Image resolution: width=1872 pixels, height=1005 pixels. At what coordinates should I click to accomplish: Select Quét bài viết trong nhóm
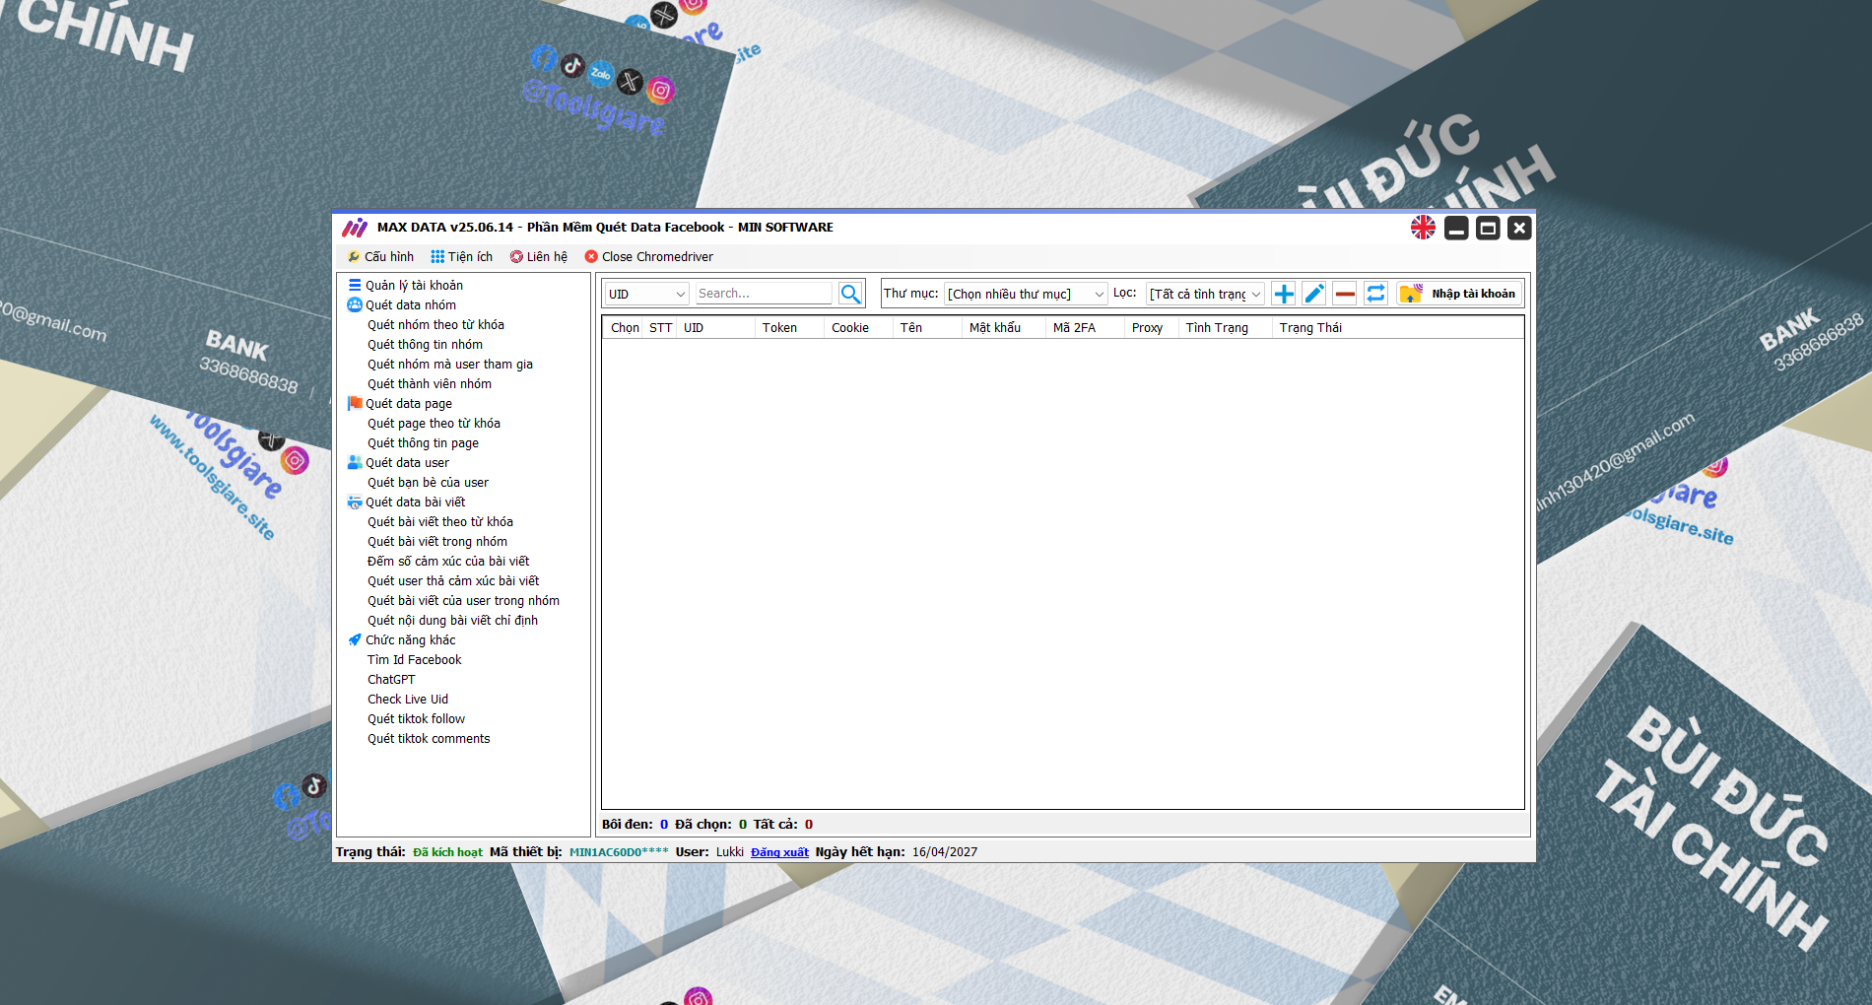[437, 541]
